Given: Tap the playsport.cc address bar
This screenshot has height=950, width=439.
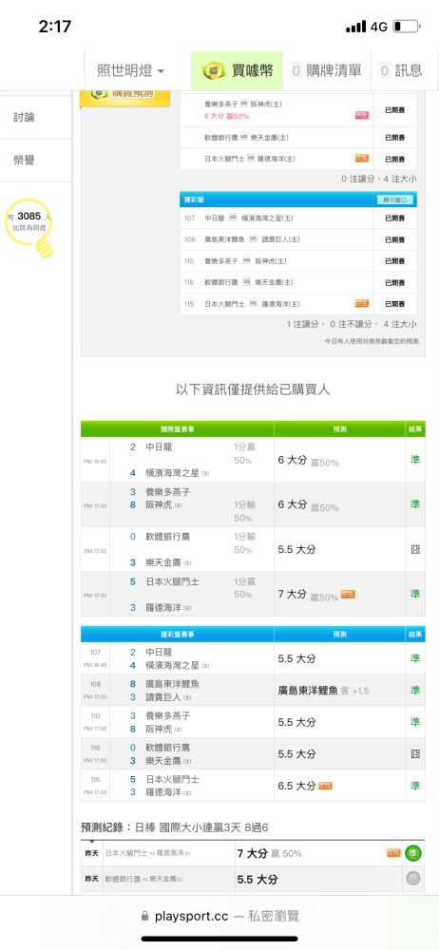Looking at the screenshot, I should click(219, 916).
